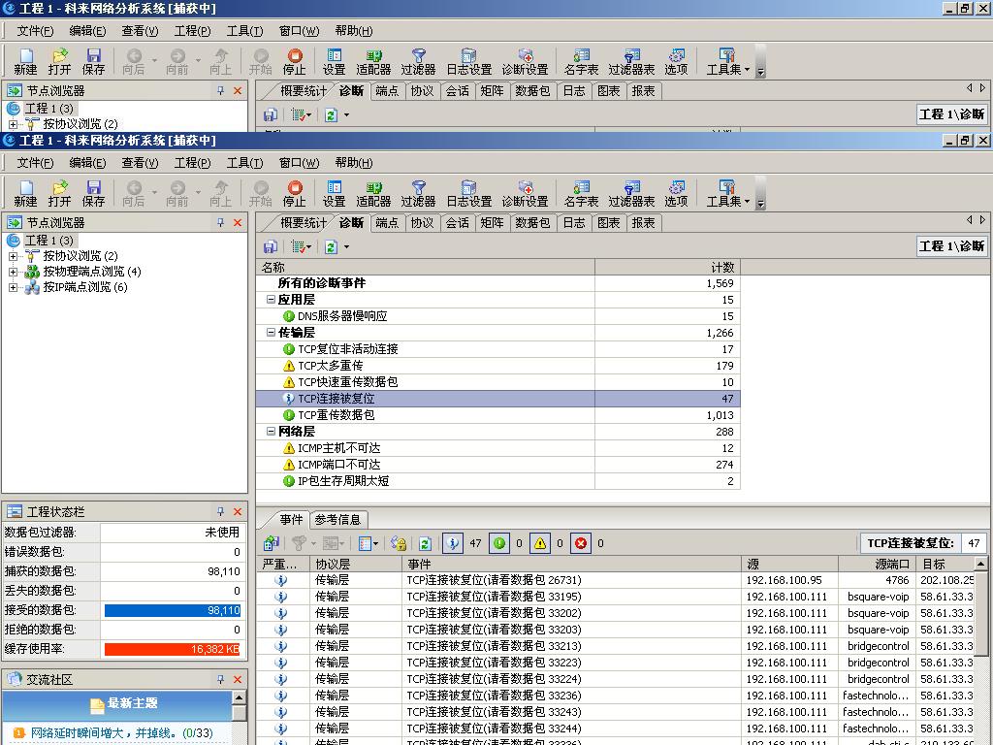Click the first export icon in events toolbar
Image resolution: width=993 pixels, height=745 pixels.
272,543
